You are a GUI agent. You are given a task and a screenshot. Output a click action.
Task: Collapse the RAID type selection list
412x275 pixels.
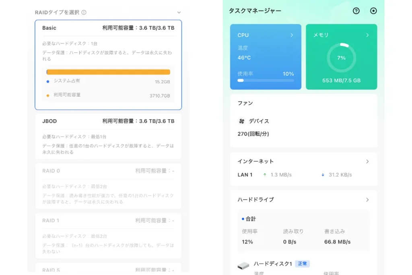[x=179, y=12]
